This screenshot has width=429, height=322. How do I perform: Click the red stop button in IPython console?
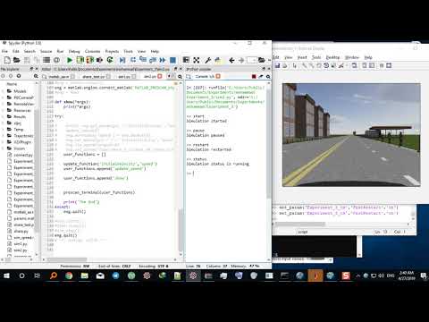pyautogui.click(x=254, y=77)
